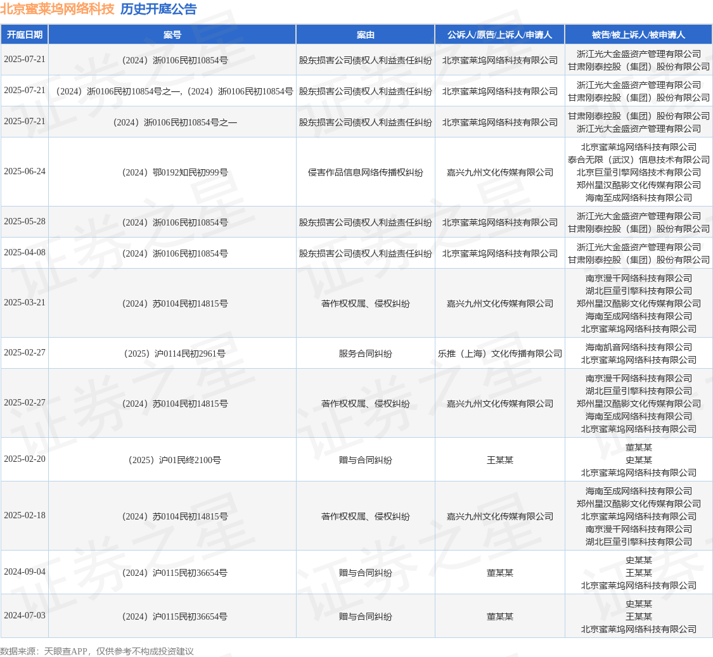Select the 案号 column header
Image resolution: width=713 pixels, height=657 pixels.
coord(172,35)
